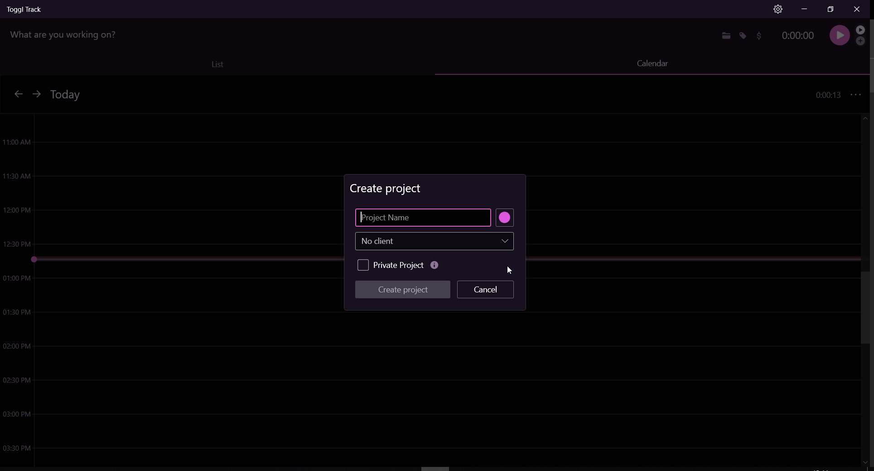Click the 03:30 PM time label
The width and height of the screenshot is (874, 471).
17,448
